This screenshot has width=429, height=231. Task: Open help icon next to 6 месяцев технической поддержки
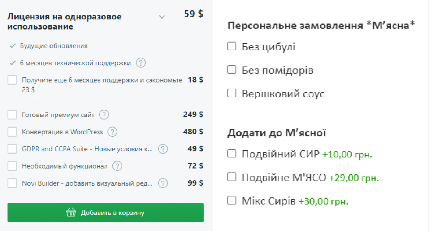pos(141,63)
